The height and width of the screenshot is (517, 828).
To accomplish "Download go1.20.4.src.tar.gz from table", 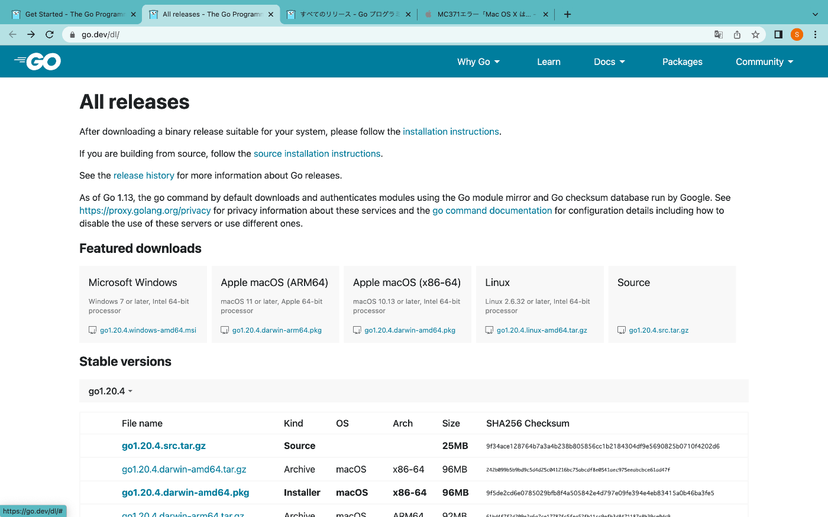I will pyautogui.click(x=164, y=446).
